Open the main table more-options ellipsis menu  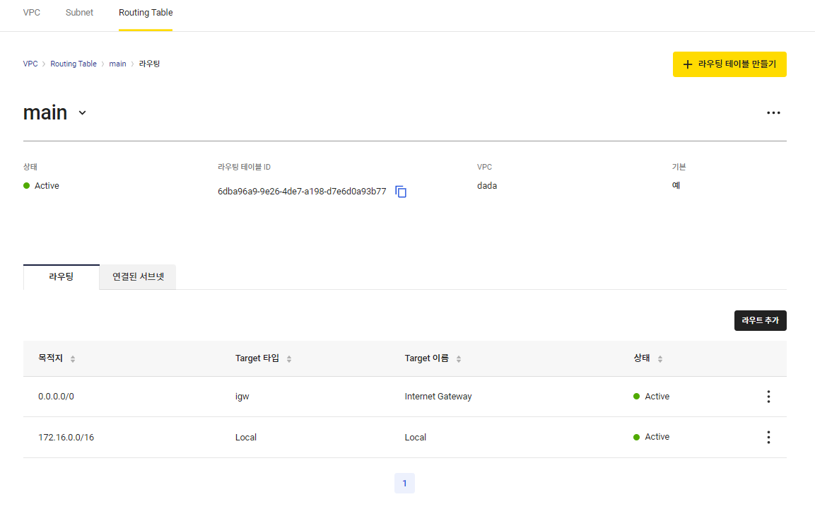(x=773, y=112)
